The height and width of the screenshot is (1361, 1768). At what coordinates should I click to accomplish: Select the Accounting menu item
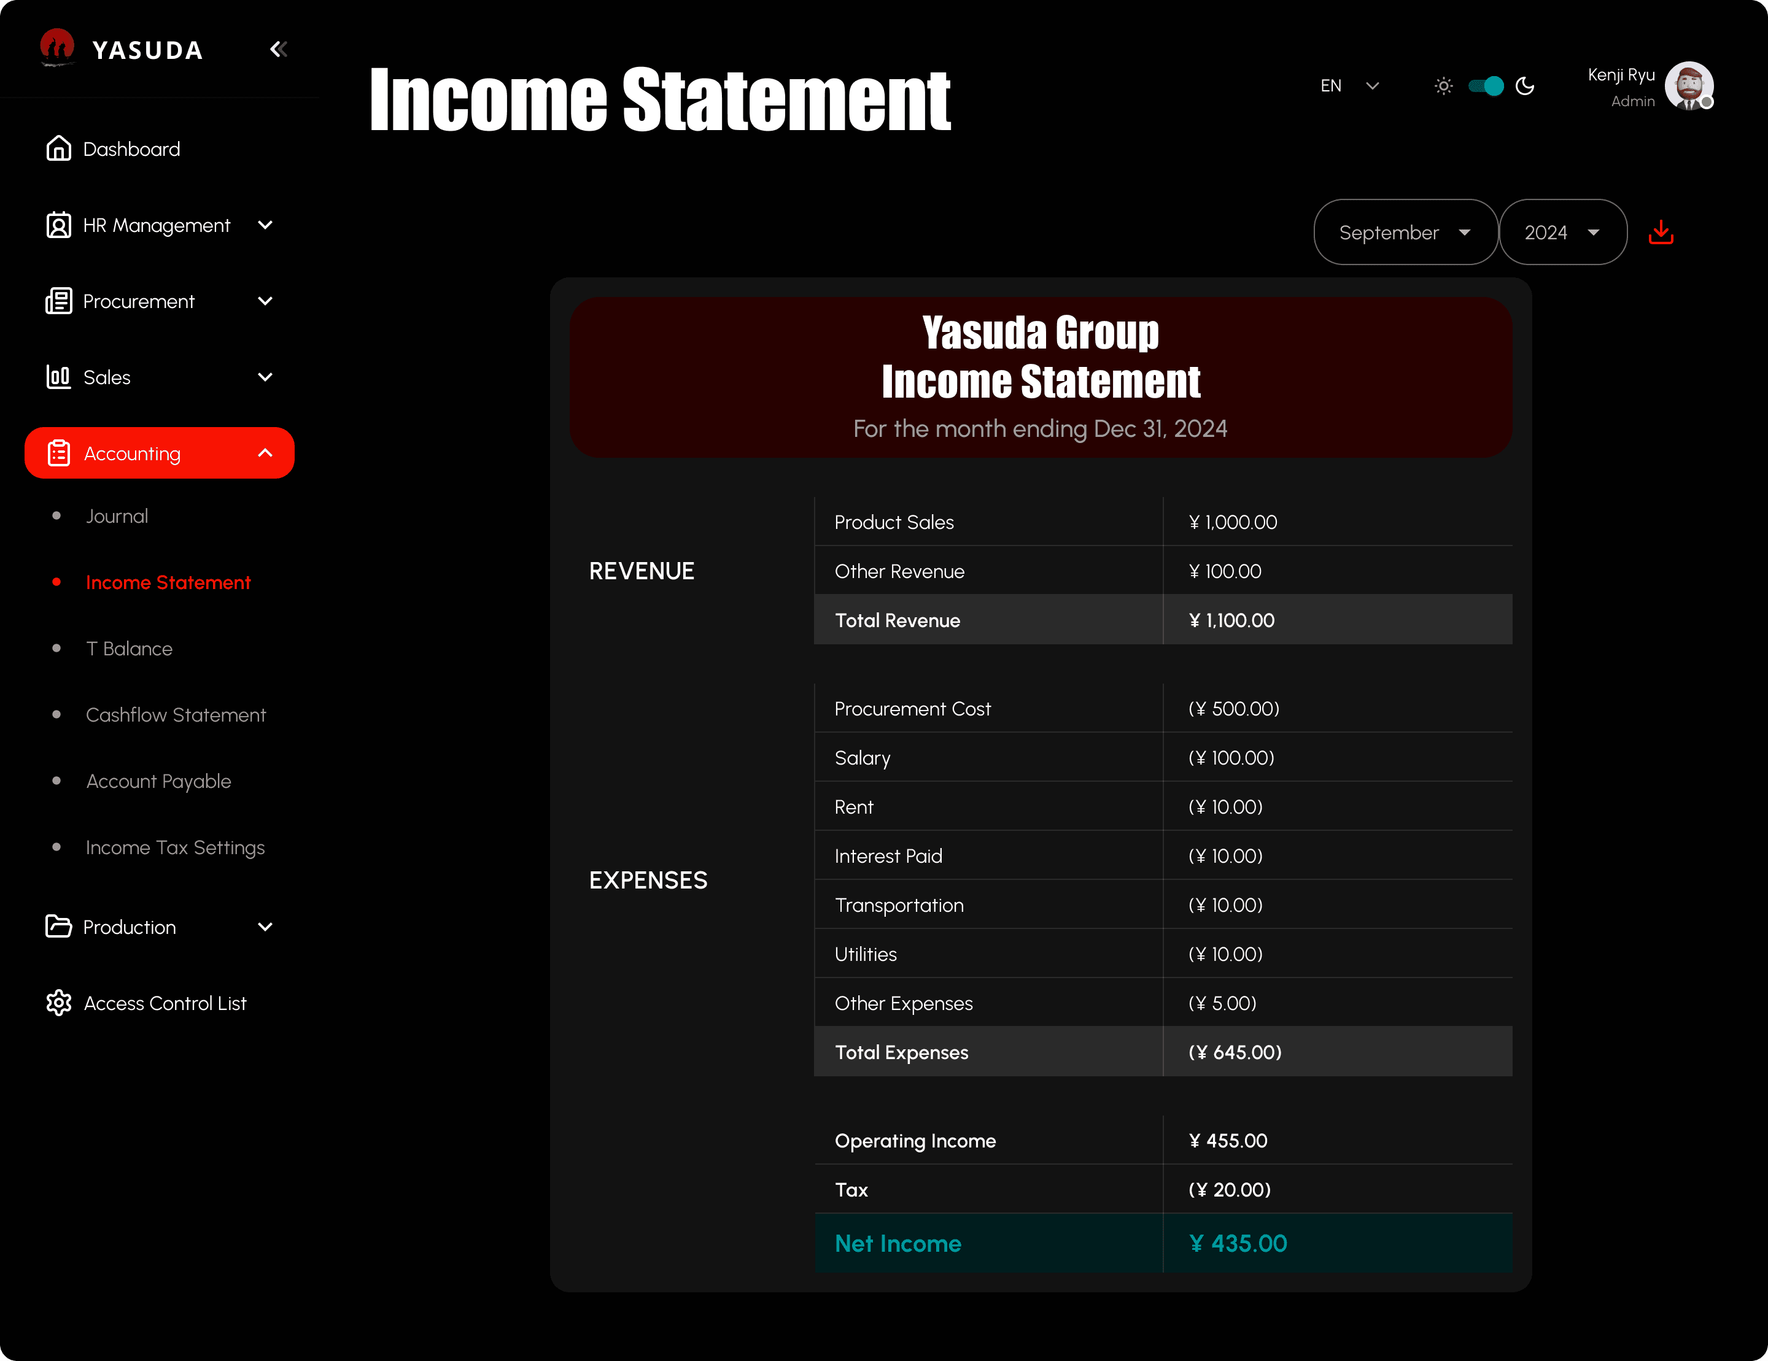160,453
